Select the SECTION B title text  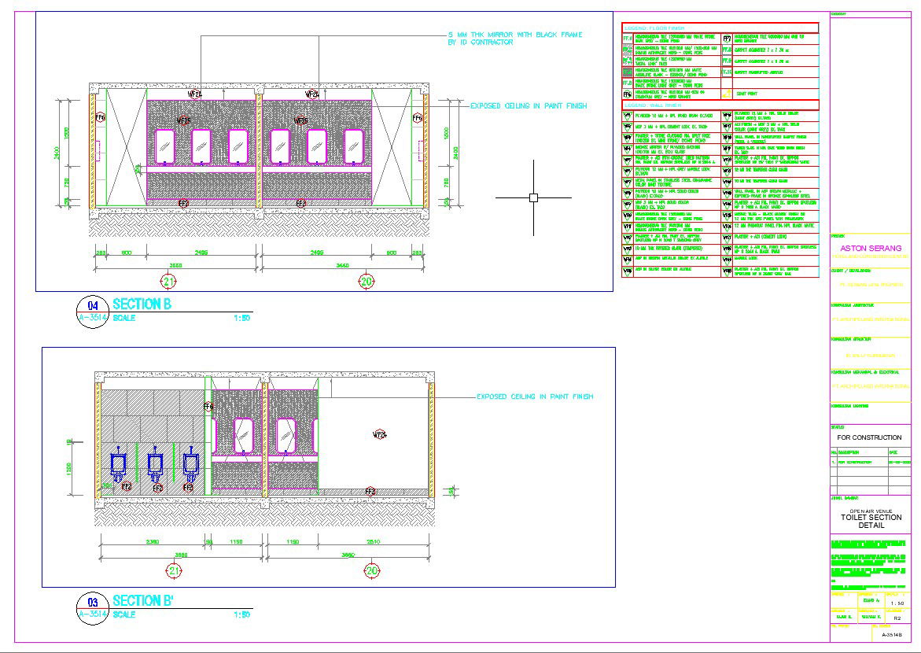click(x=142, y=304)
